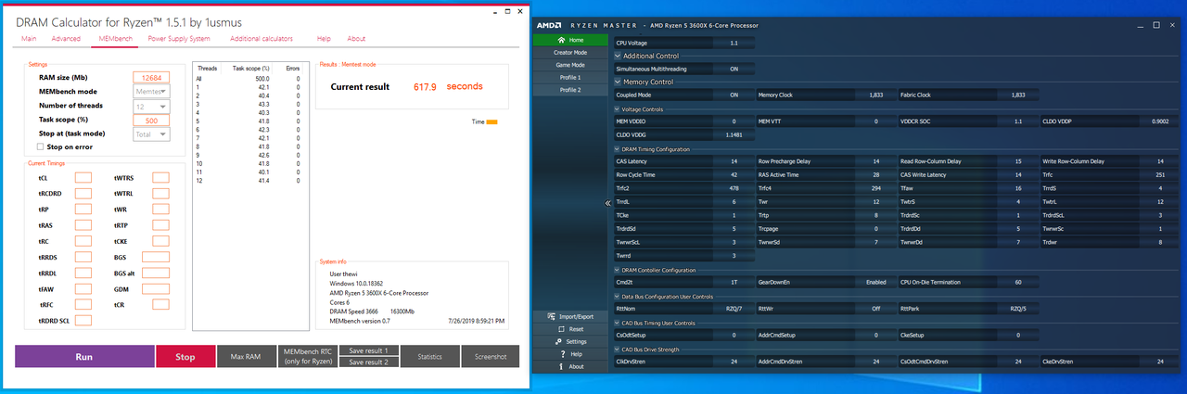
Task: Select the Memory Clock value 1,833
Action: (x=875, y=95)
